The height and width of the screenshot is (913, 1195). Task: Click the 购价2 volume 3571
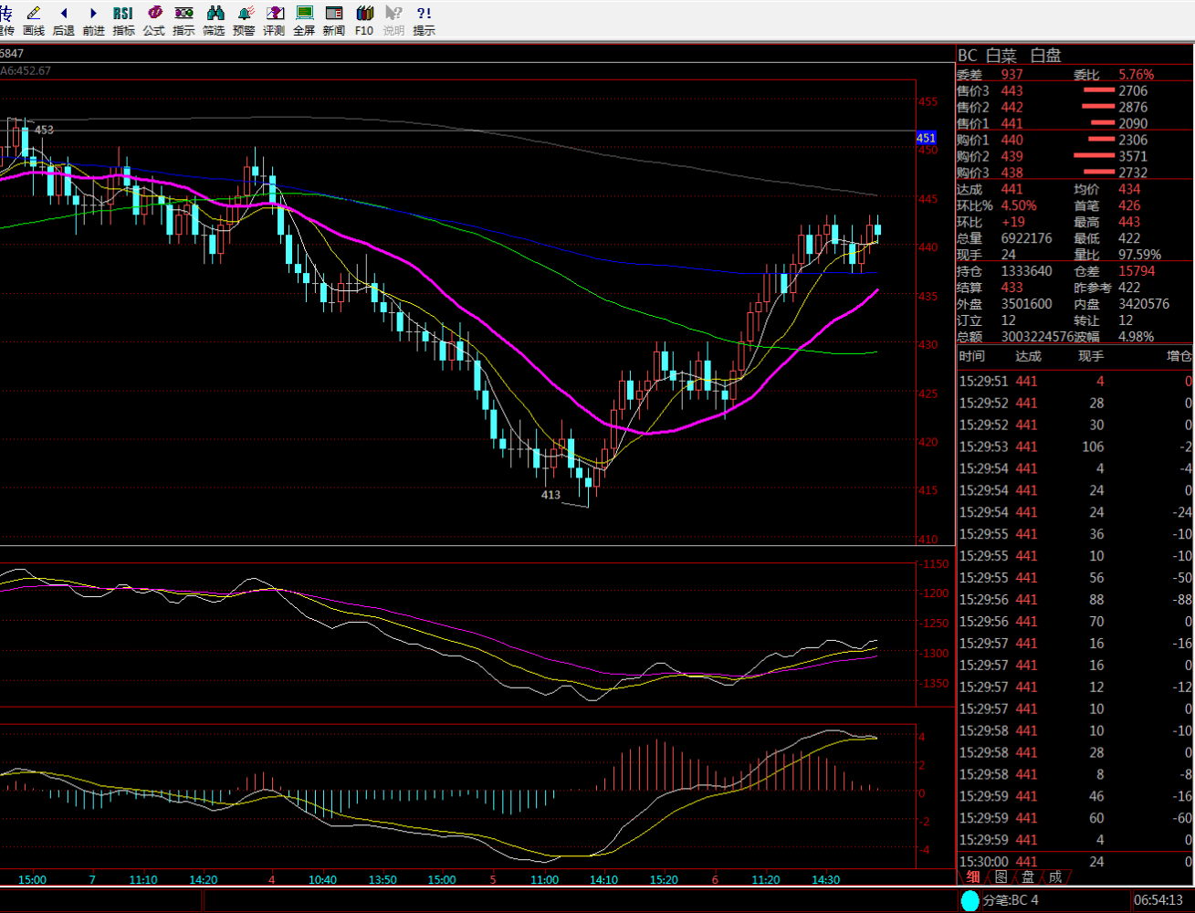click(1133, 157)
